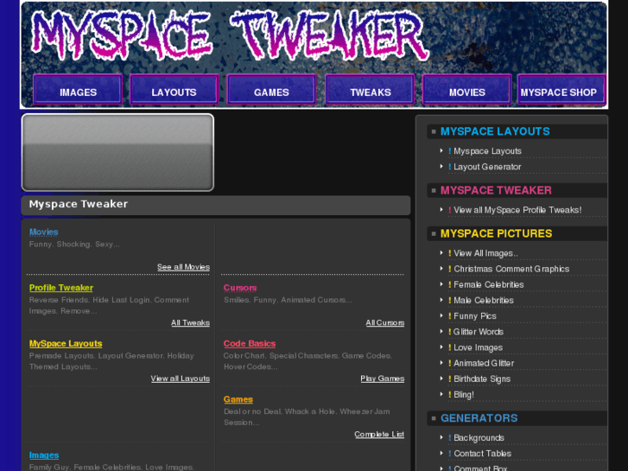Open Female Celebrities sidebar link
Viewport: 628px width, 471px height.
489,284
